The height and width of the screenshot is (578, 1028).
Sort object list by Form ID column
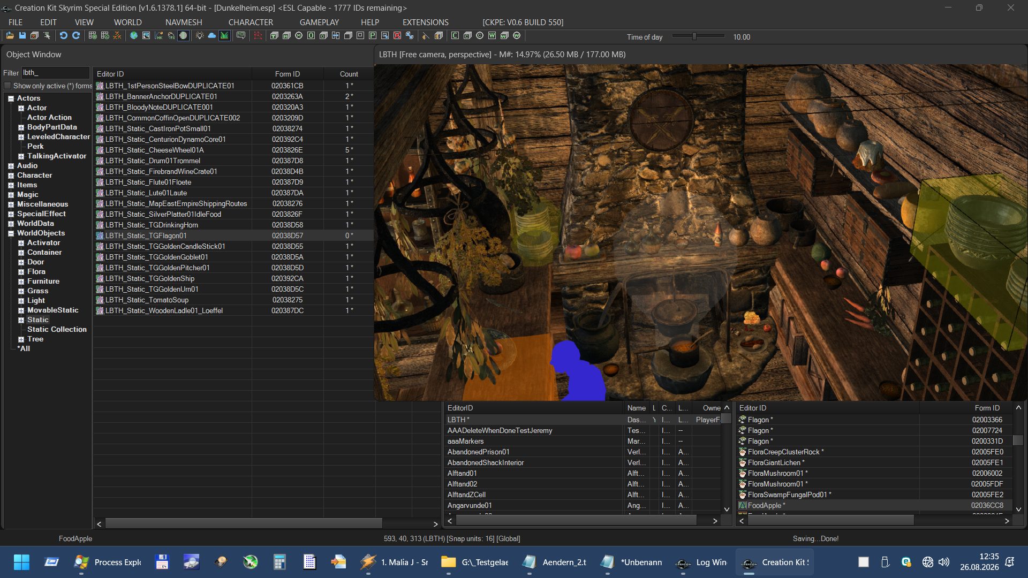point(288,74)
